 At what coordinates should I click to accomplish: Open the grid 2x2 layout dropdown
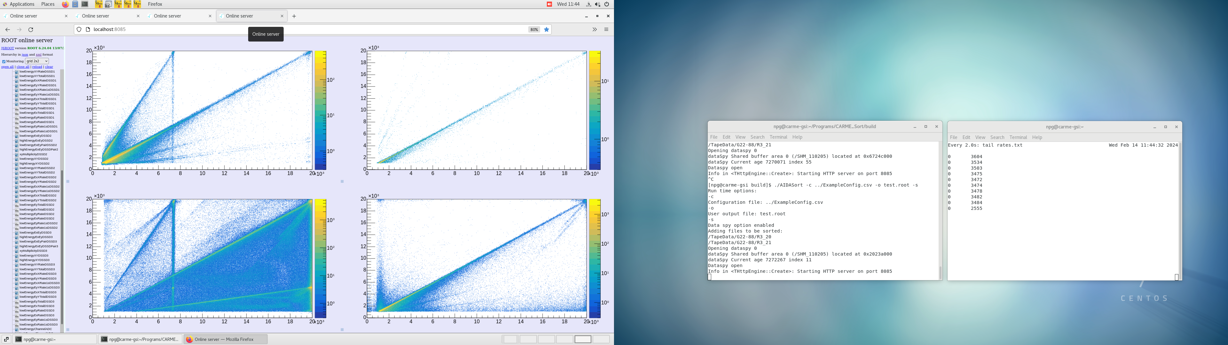coord(37,61)
